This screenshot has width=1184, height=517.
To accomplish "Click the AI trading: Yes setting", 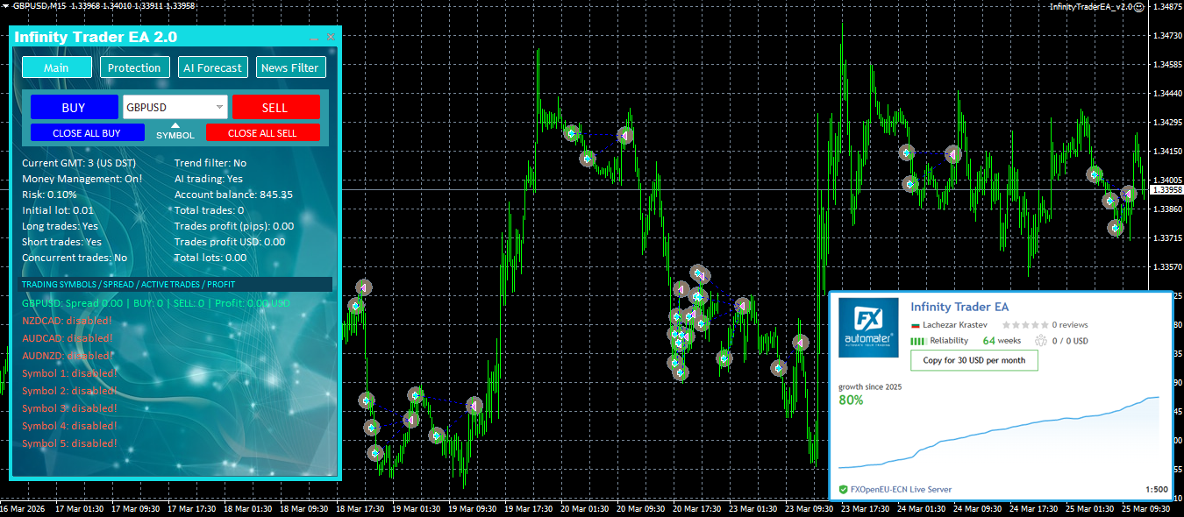I will click(x=209, y=179).
